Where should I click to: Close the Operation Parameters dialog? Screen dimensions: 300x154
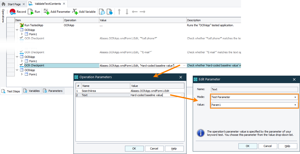point(181,77)
